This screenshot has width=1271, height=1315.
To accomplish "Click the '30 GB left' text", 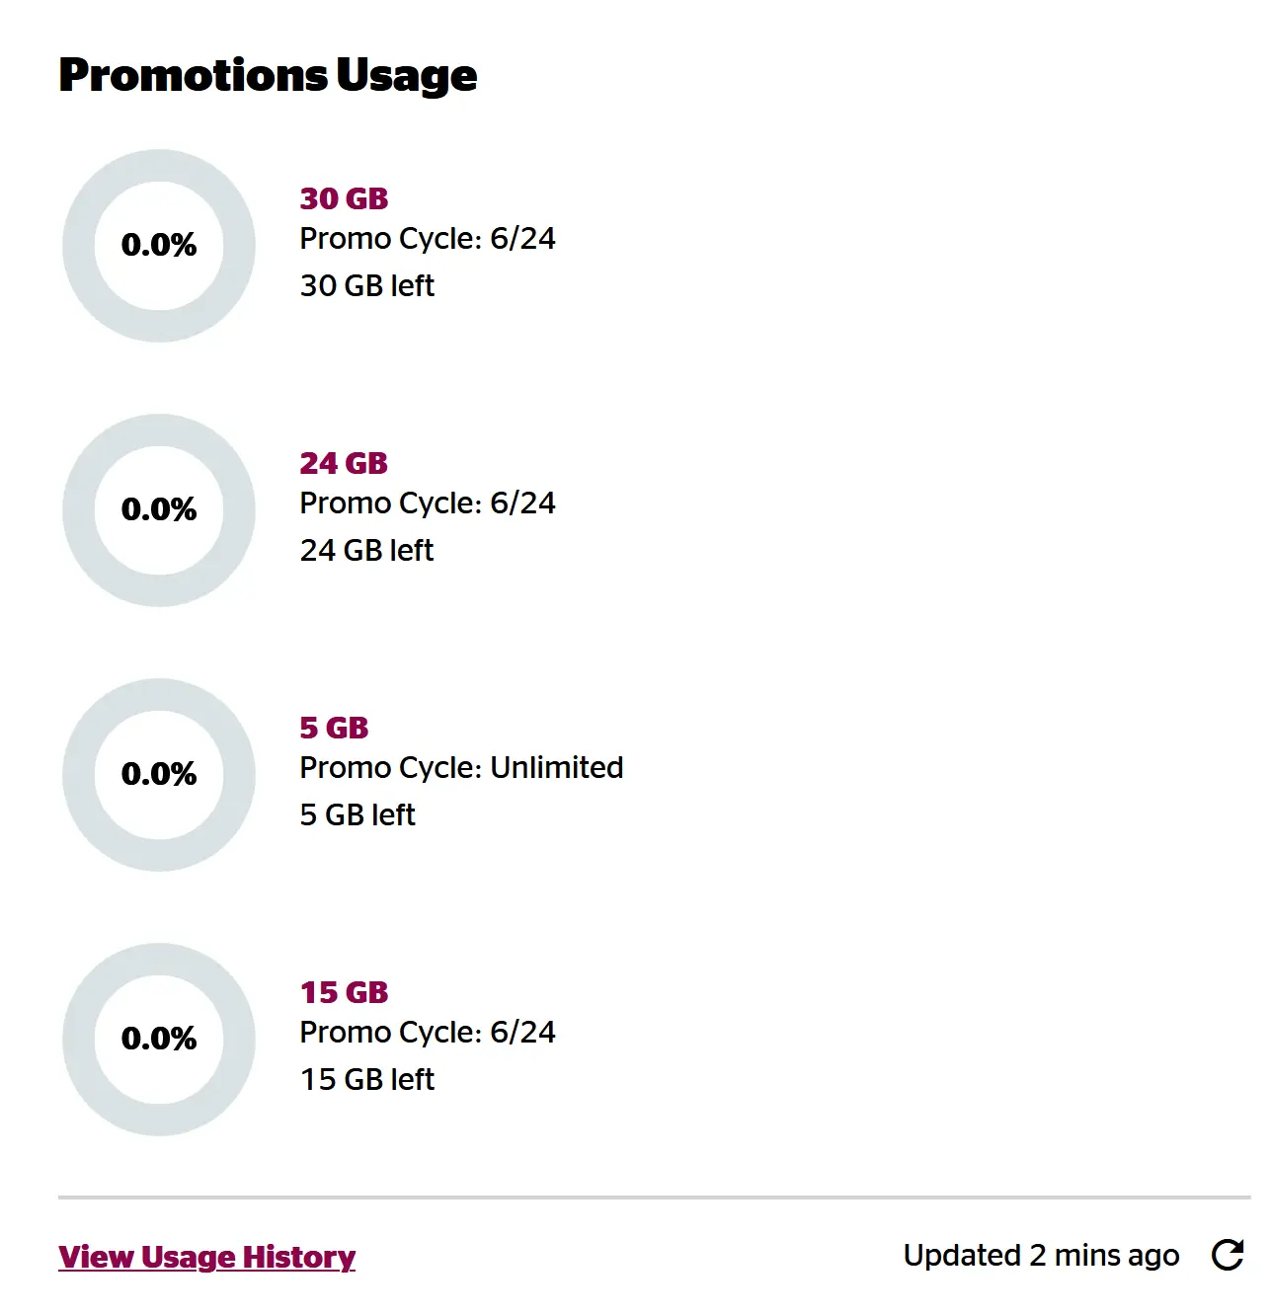I will tap(366, 285).
